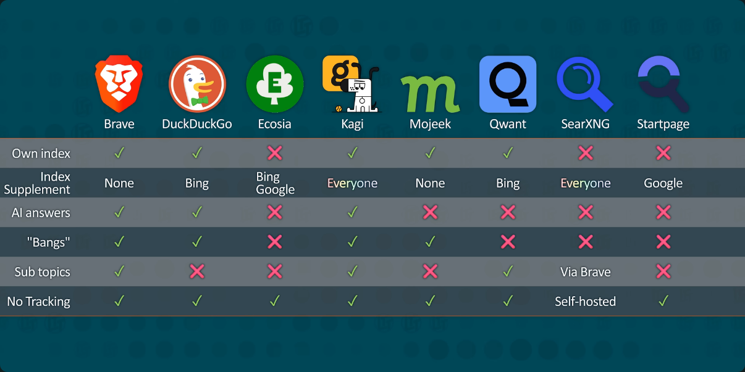Click DuckDuckGo's red X for Sub topics

[197, 271]
